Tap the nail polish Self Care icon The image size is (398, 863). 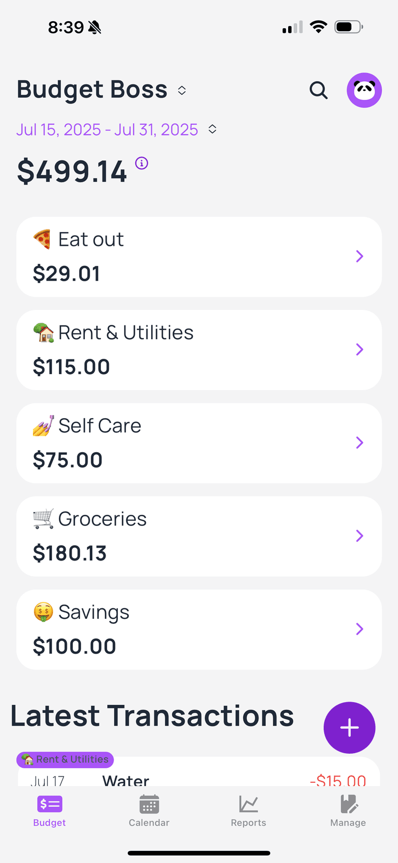43,426
